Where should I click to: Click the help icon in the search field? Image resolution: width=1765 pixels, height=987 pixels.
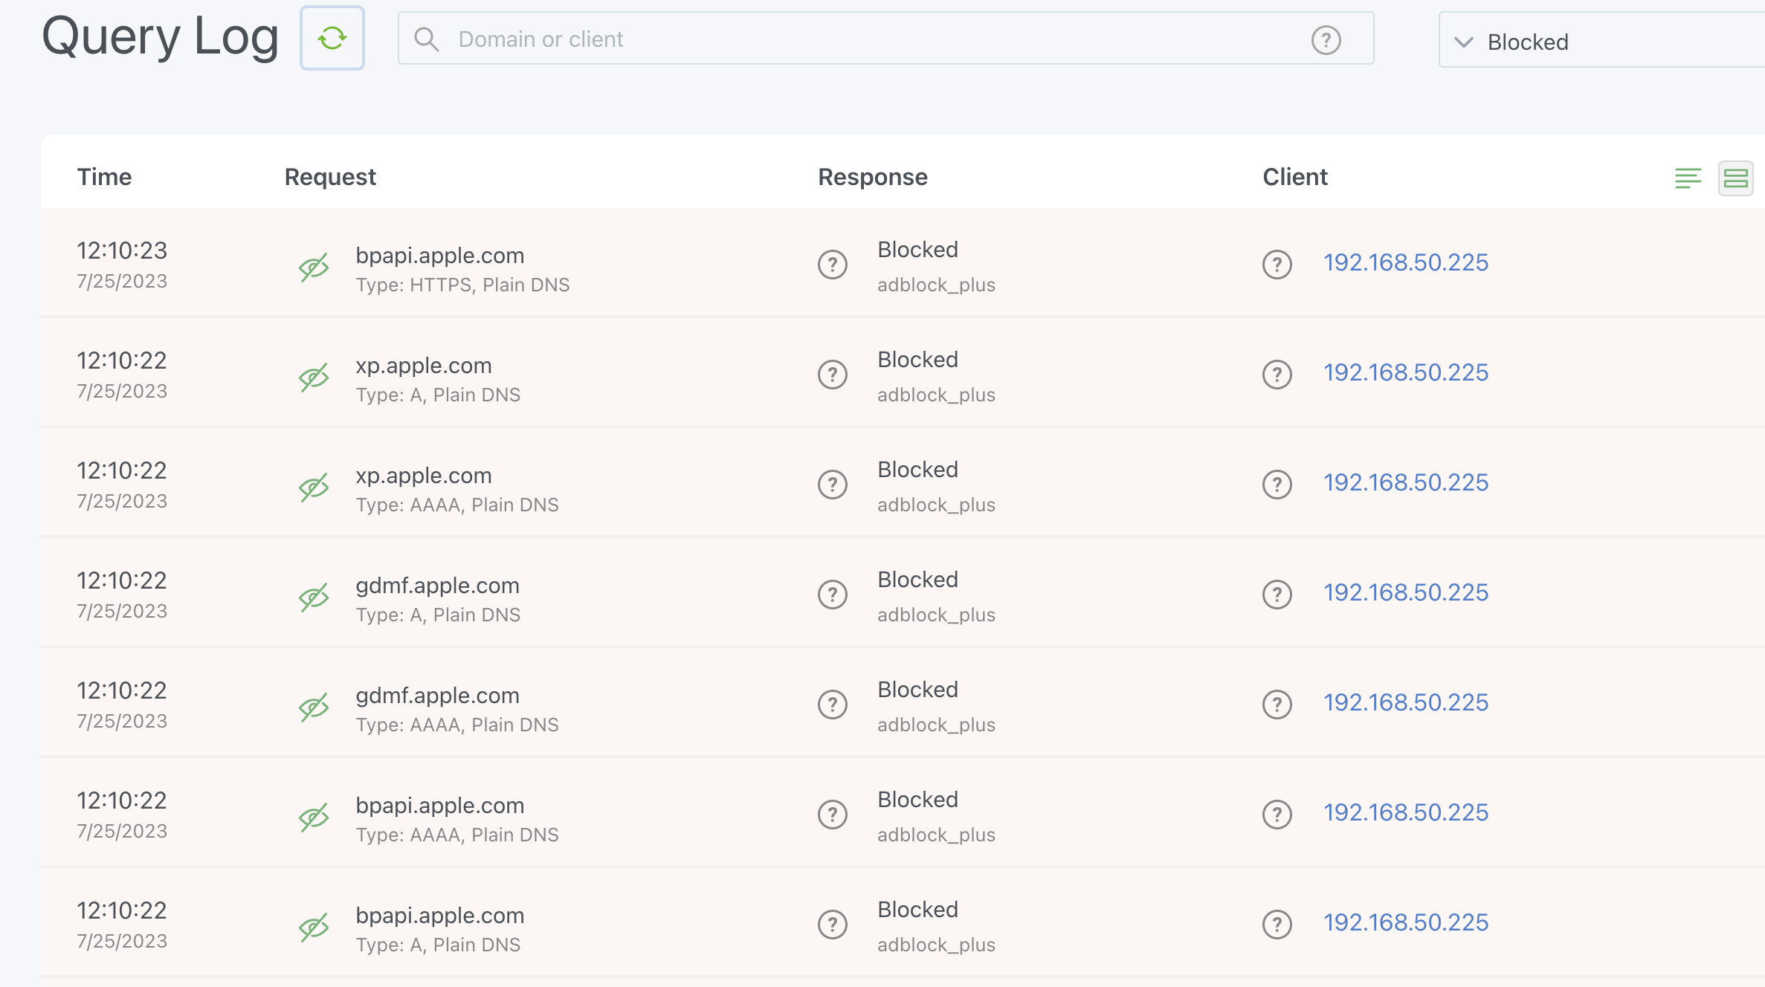1326,40
